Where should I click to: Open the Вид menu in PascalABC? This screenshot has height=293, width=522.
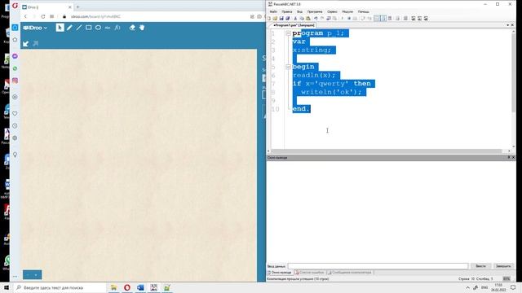(299, 11)
